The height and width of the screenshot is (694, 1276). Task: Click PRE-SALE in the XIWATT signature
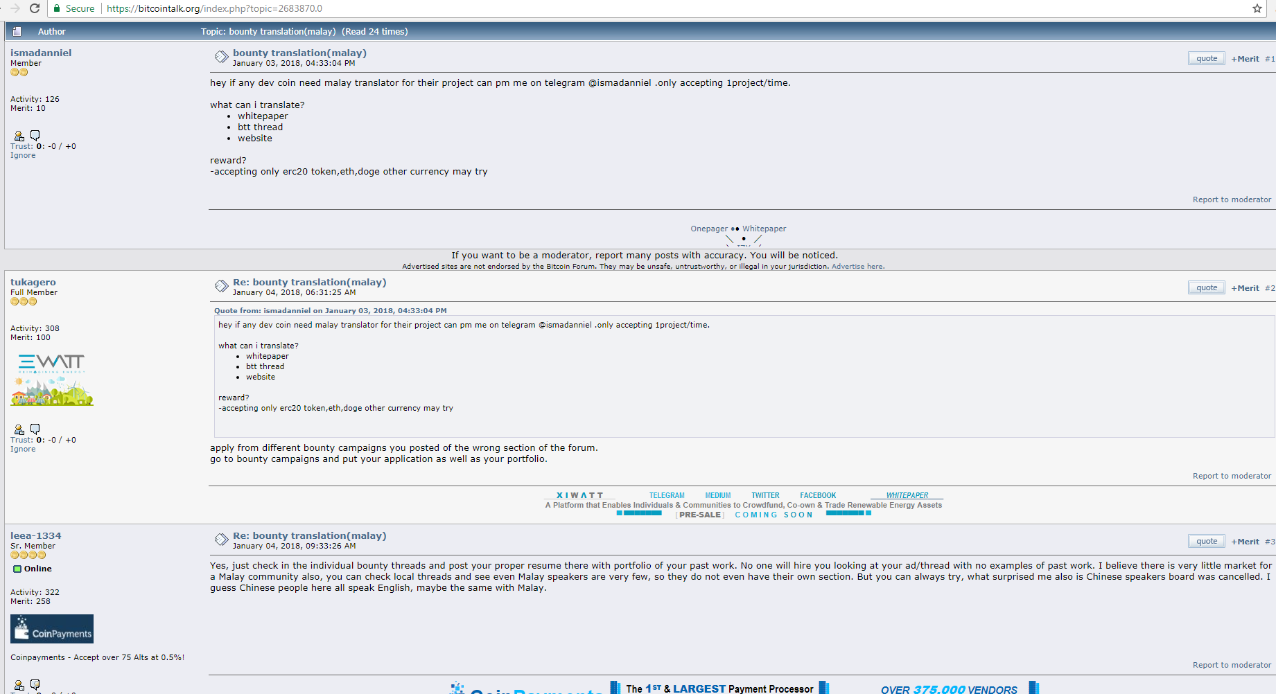[700, 515]
